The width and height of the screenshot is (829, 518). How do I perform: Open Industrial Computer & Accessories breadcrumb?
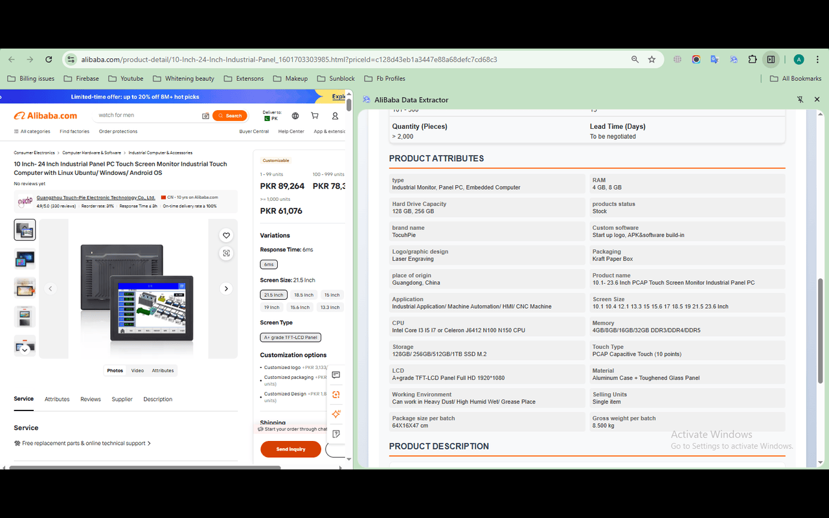pos(161,153)
